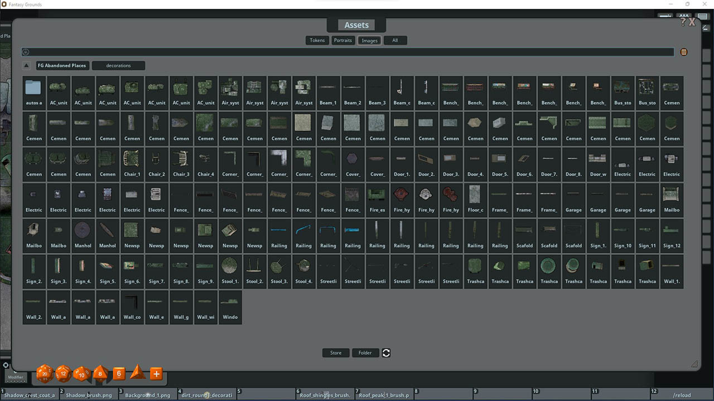Click the up arrow to go to parent folder
Screen dimensions: 714x401
point(26,65)
